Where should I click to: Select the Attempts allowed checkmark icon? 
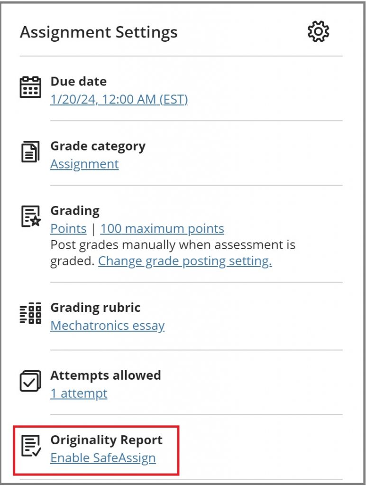[x=30, y=381]
